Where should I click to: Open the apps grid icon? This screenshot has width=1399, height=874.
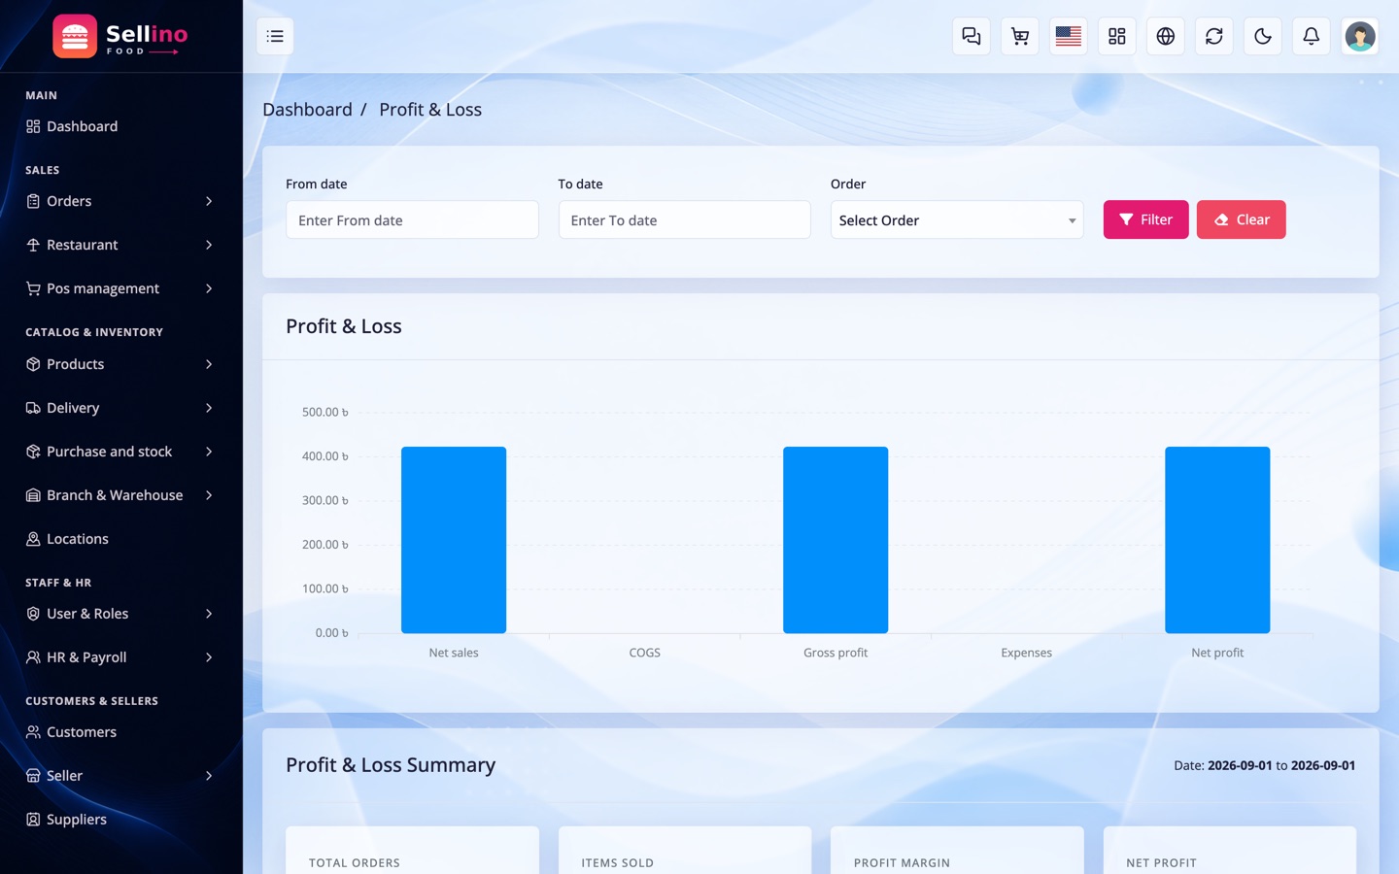tap(1117, 36)
